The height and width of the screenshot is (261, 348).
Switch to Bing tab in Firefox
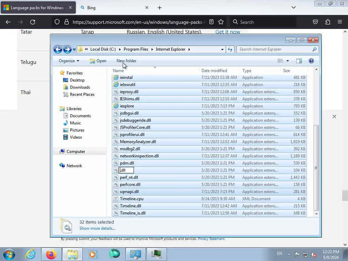(x=114, y=8)
